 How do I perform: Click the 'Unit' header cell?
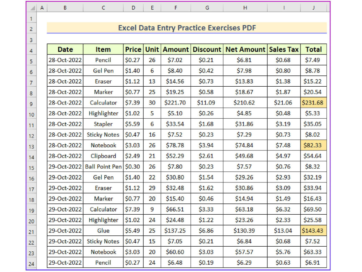(152, 49)
